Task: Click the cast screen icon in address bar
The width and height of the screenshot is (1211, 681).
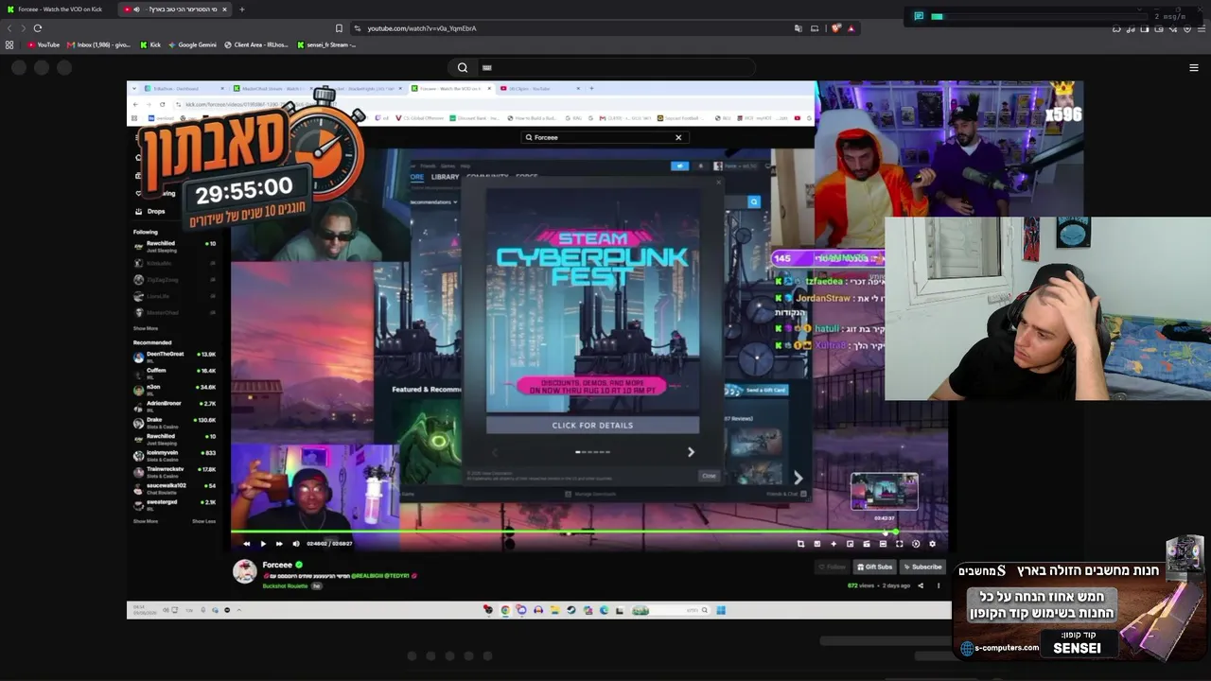Action: [815, 28]
